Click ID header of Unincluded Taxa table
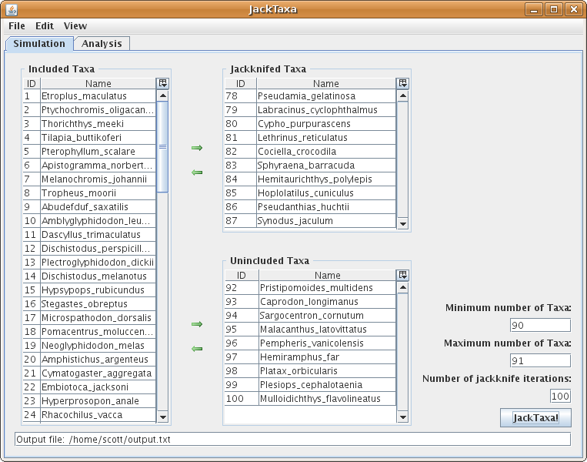This screenshot has height=462, width=587. [242, 276]
